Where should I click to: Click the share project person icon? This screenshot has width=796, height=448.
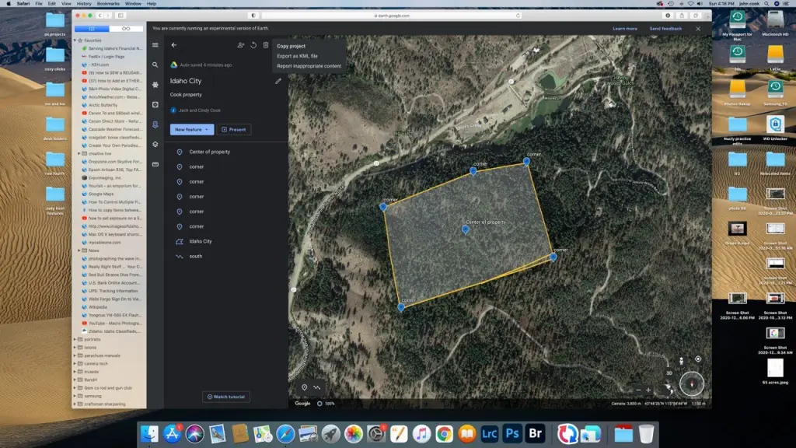[x=241, y=46]
